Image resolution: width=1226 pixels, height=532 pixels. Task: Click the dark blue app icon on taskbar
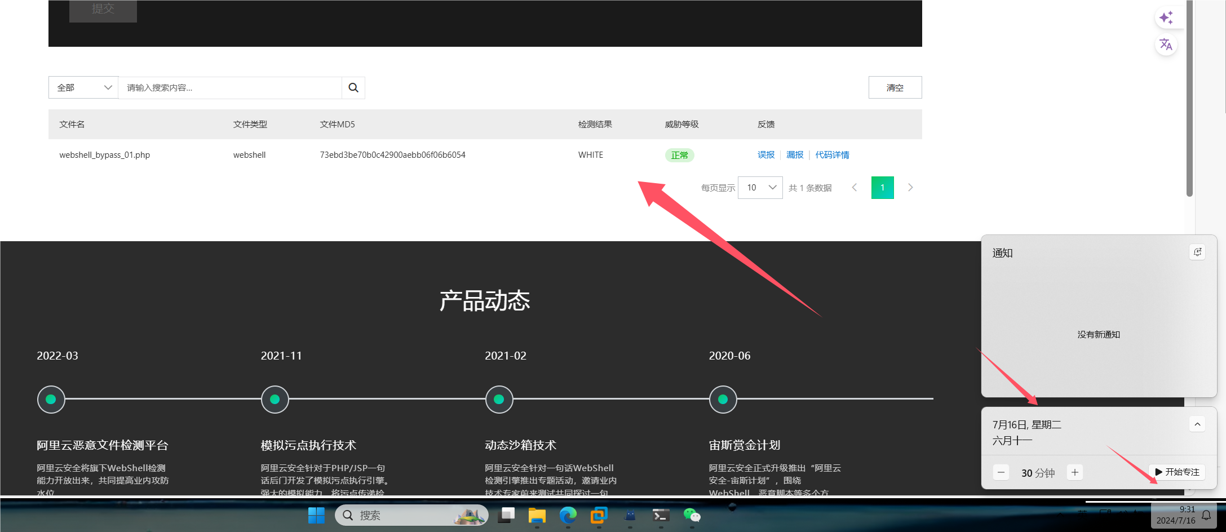point(630,515)
